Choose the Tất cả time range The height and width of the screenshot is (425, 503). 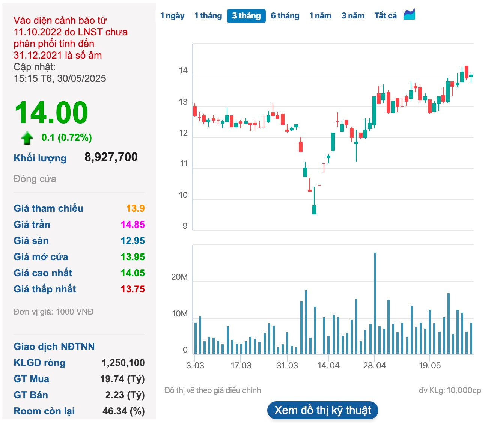386,16
